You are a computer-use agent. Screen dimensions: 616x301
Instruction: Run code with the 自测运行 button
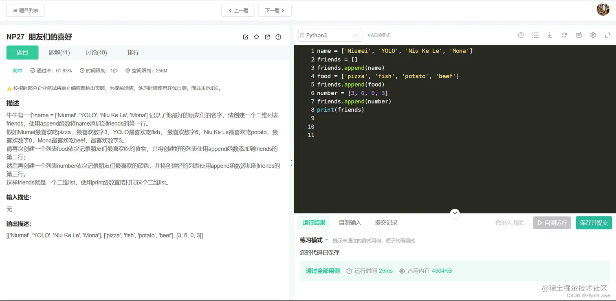pyautogui.click(x=552, y=222)
